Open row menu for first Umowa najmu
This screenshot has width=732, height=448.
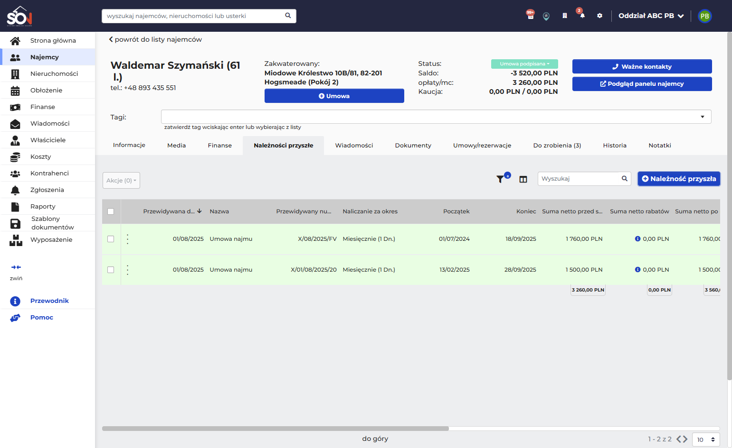click(128, 239)
